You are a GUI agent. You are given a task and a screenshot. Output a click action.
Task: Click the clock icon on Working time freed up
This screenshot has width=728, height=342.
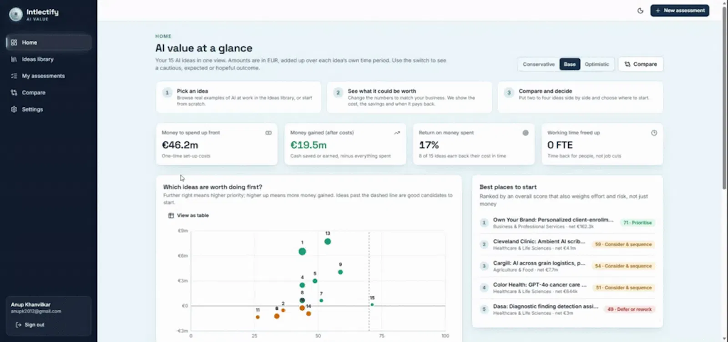pos(654,133)
